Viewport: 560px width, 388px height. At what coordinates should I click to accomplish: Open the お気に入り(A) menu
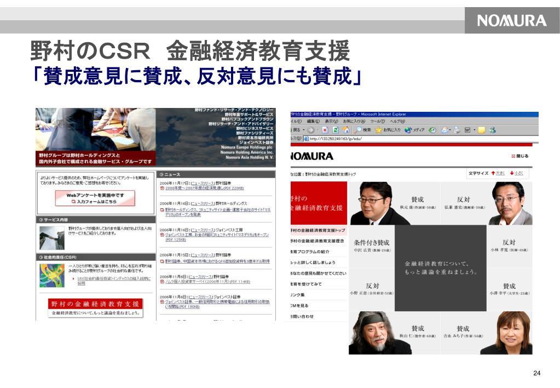pos(354,122)
